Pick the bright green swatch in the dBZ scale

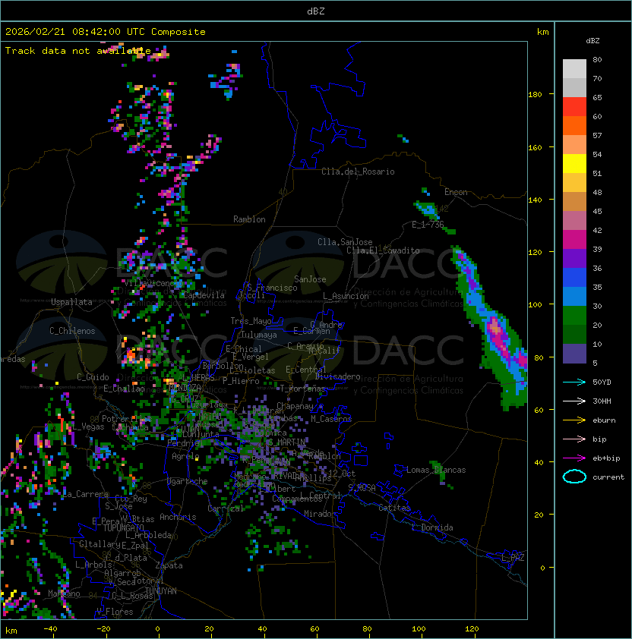(x=574, y=316)
